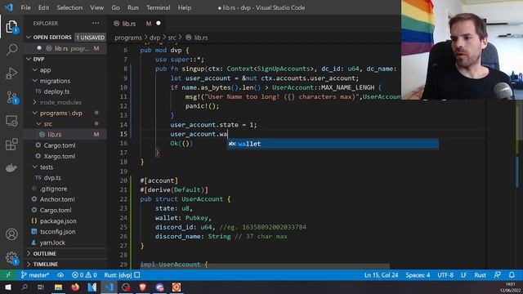Open Terminal menu
Image resolution: width=523 pixels, height=294 pixels.
click(158, 7)
